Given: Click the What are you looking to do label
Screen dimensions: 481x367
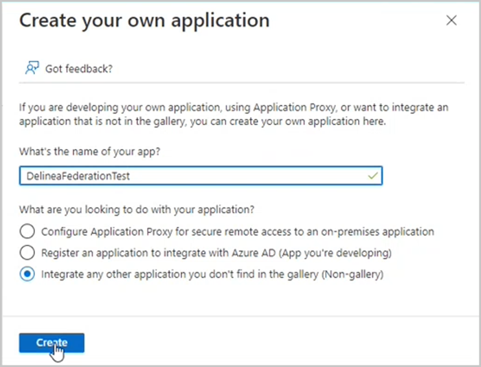Looking at the screenshot, I should pyautogui.click(x=137, y=210).
